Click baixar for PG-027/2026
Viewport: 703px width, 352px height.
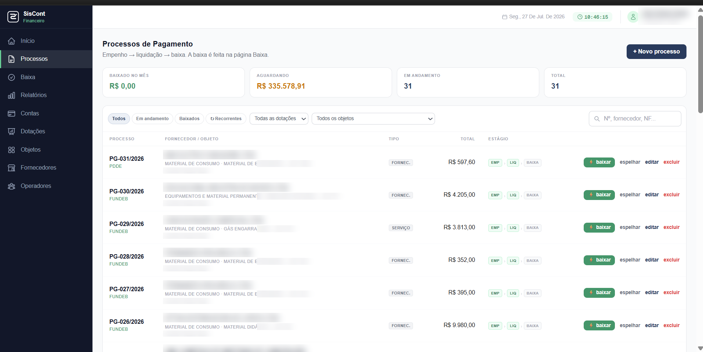[x=599, y=293]
